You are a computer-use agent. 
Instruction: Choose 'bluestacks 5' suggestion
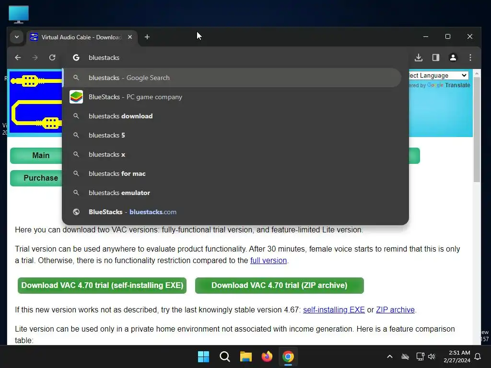pyautogui.click(x=232, y=135)
